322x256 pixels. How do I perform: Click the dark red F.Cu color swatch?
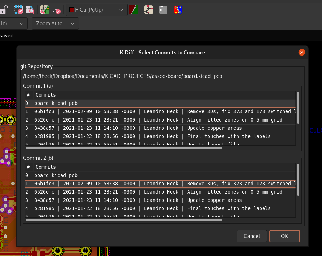pos(72,10)
